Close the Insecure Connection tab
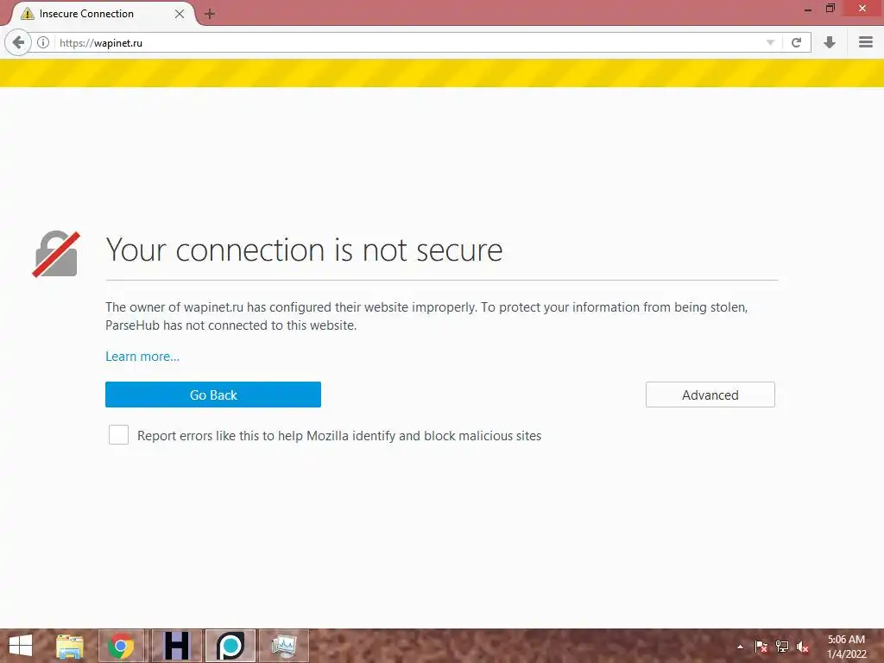Screen dimensions: 884x663 [x=180, y=14]
